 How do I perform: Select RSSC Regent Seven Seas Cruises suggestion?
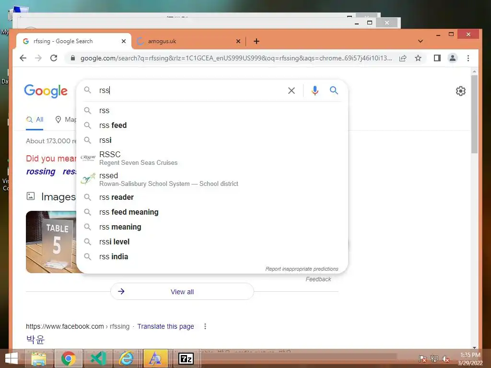pyautogui.click(x=212, y=158)
